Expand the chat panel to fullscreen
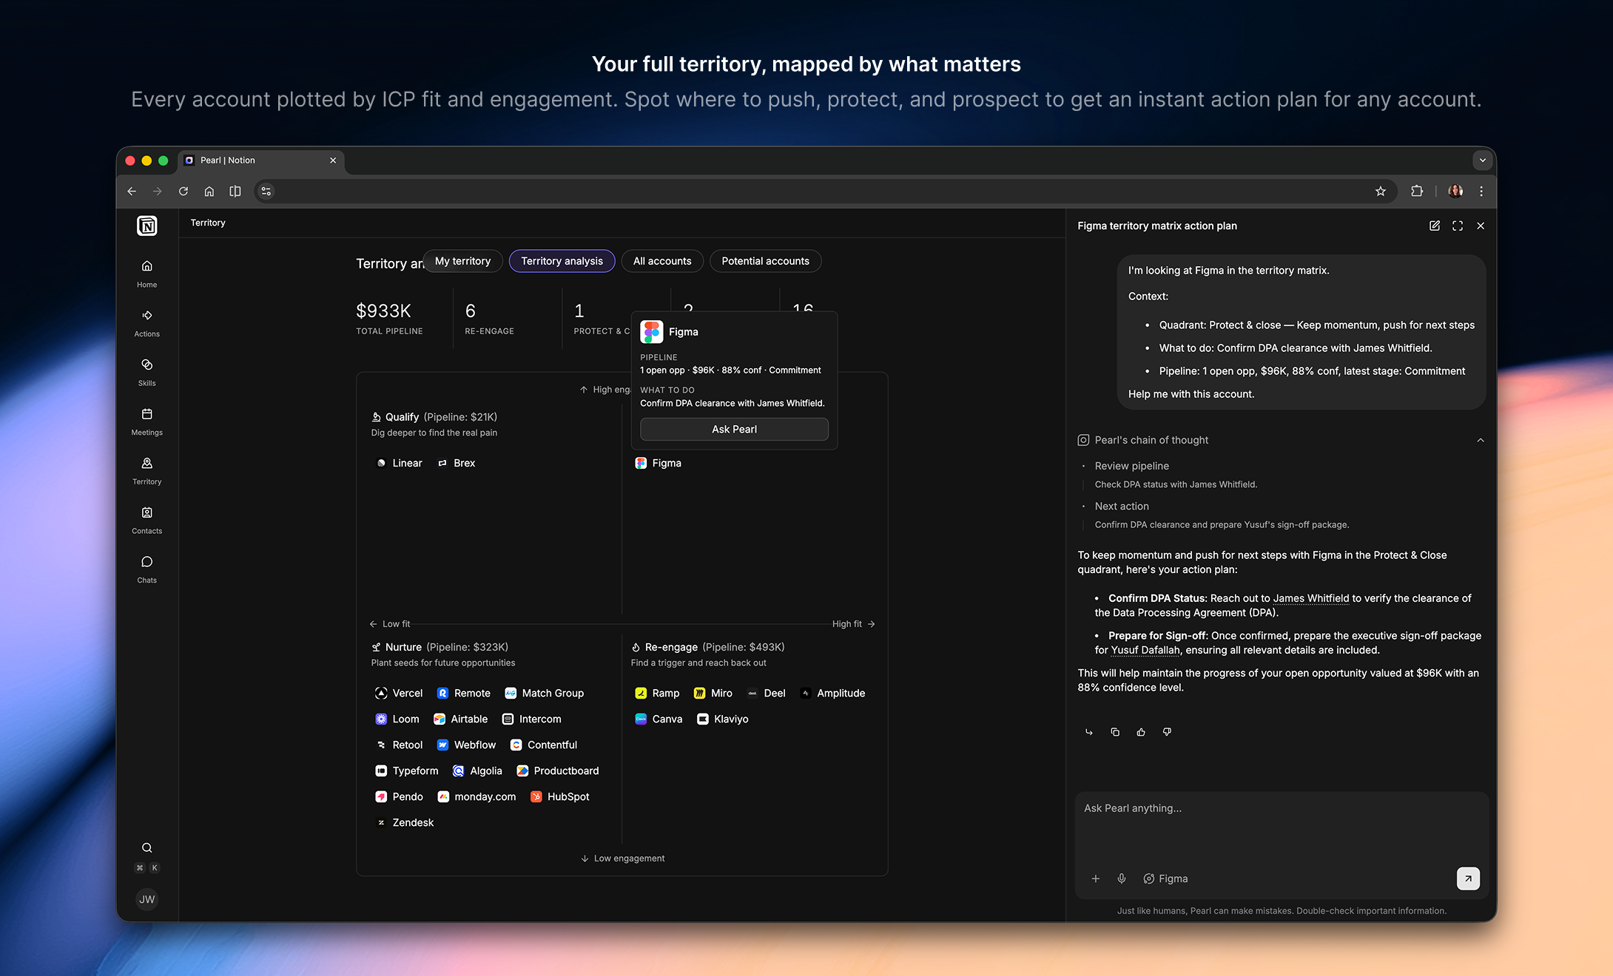 (x=1458, y=226)
